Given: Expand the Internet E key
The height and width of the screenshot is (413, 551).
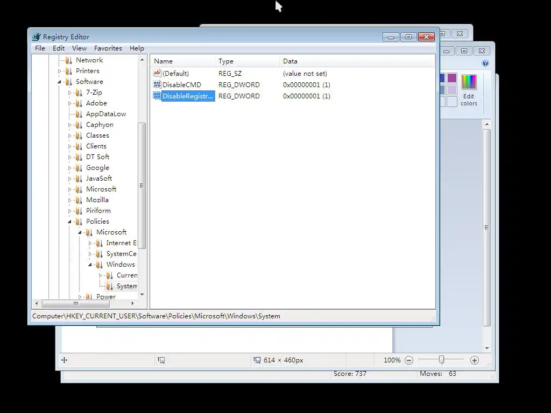Looking at the screenshot, I should click(90, 244).
